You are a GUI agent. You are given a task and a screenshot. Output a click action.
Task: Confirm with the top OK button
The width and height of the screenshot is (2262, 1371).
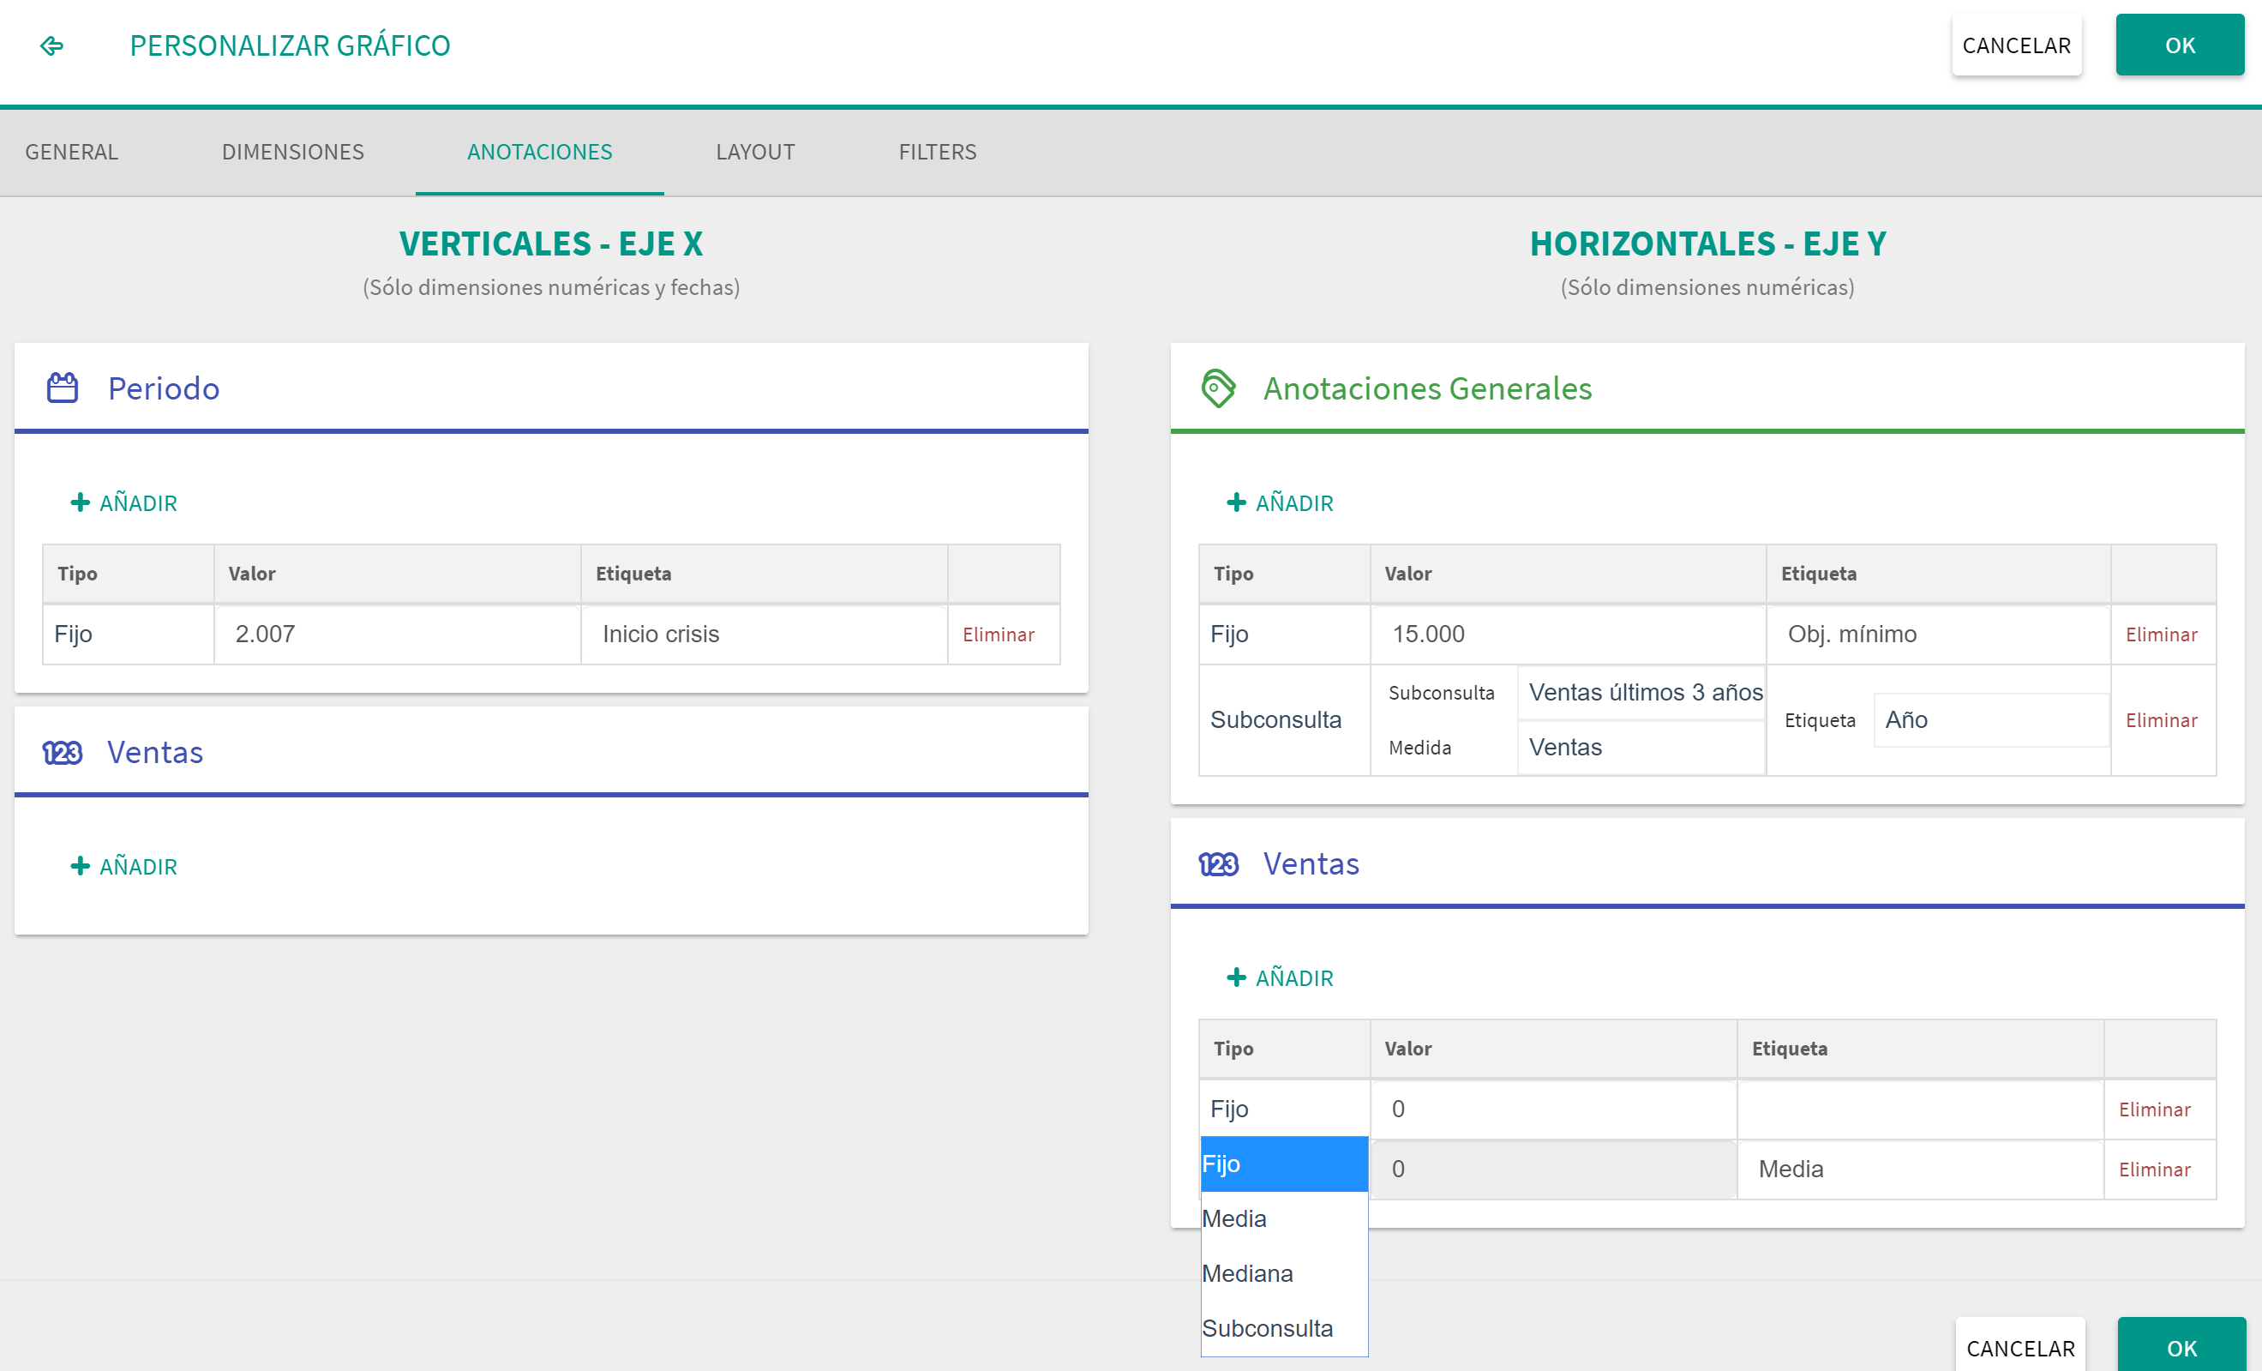(2180, 45)
